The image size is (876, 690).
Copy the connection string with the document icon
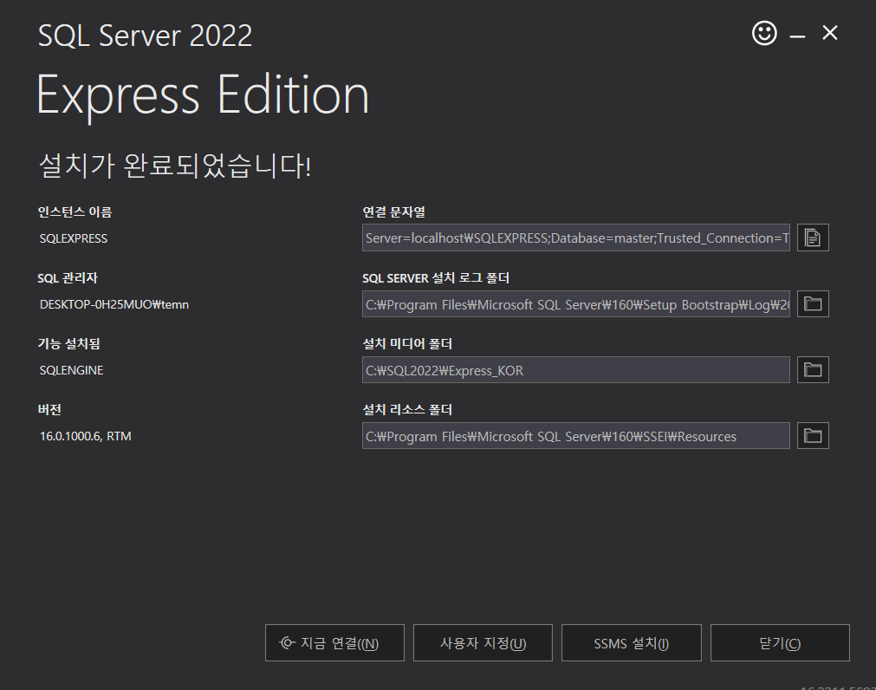tap(812, 238)
